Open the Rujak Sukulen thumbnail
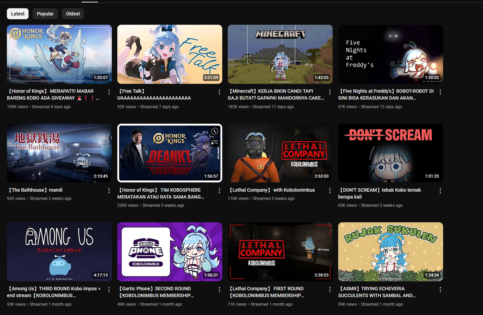 tap(390, 252)
